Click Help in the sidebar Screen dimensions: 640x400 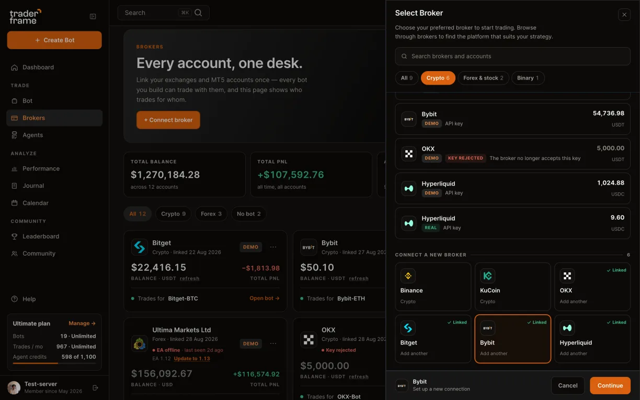(54, 299)
